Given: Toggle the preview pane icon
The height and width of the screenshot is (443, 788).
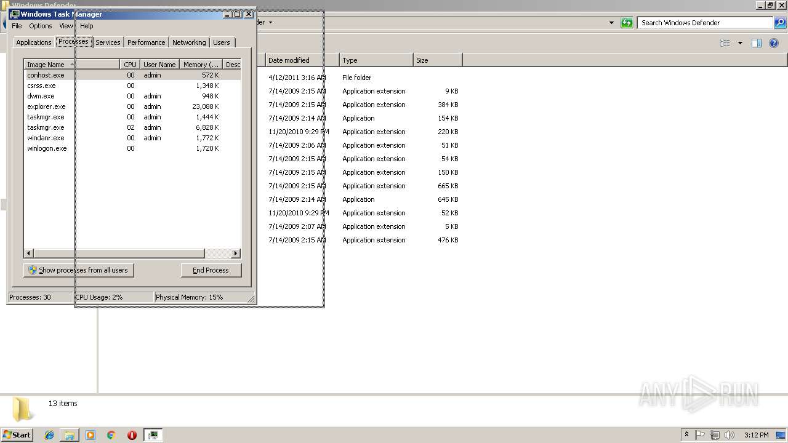Looking at the screenshot, I should [x=757, y=43].
